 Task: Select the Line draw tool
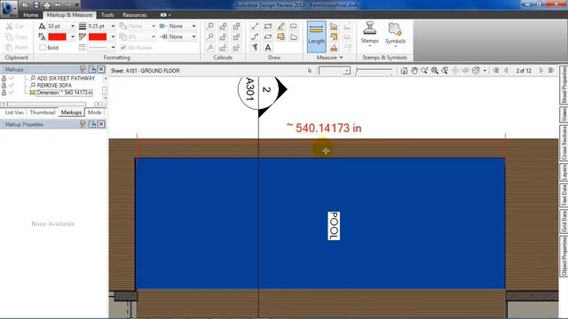tap(255, 26)
